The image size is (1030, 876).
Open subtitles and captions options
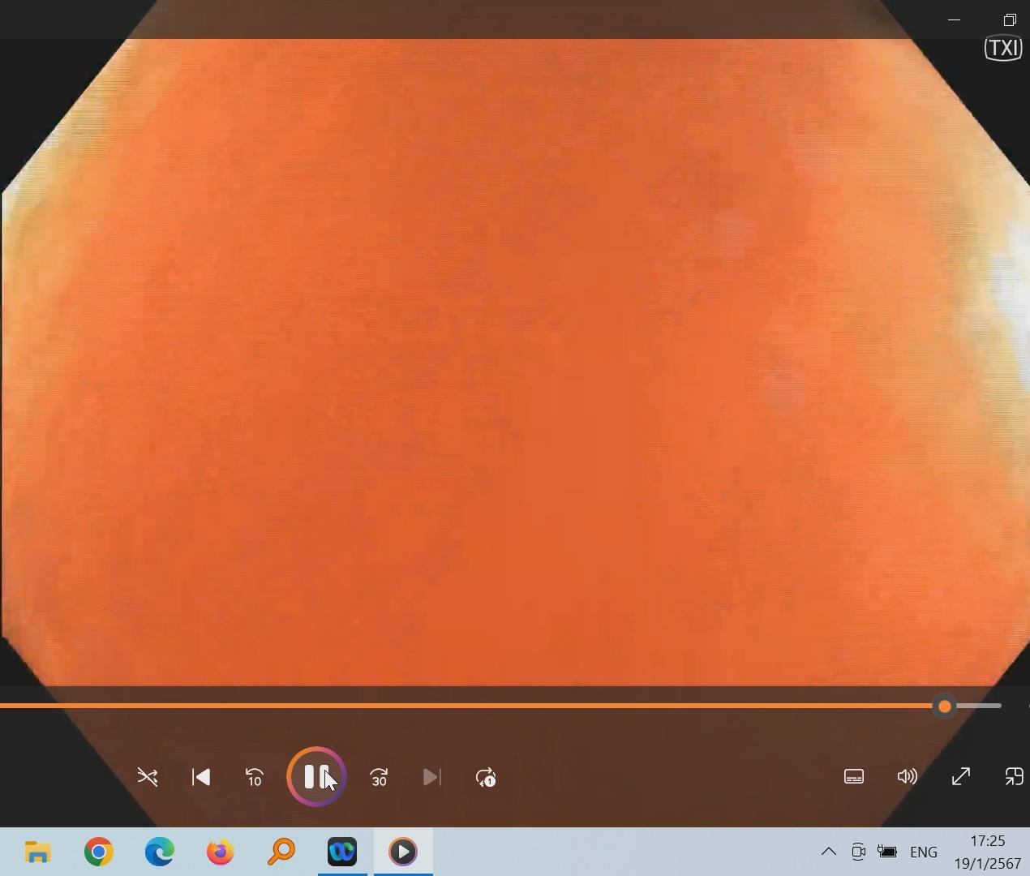pyautogui.click(x=854, y=776)
